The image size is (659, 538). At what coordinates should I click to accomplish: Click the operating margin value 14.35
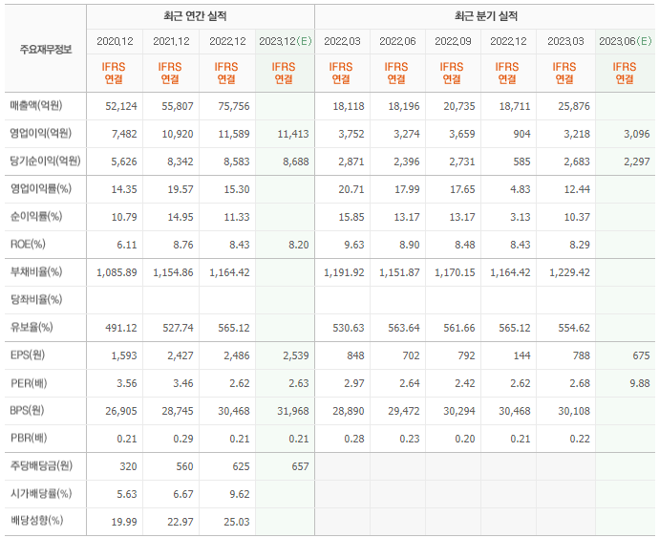click(x=124, y=189)
